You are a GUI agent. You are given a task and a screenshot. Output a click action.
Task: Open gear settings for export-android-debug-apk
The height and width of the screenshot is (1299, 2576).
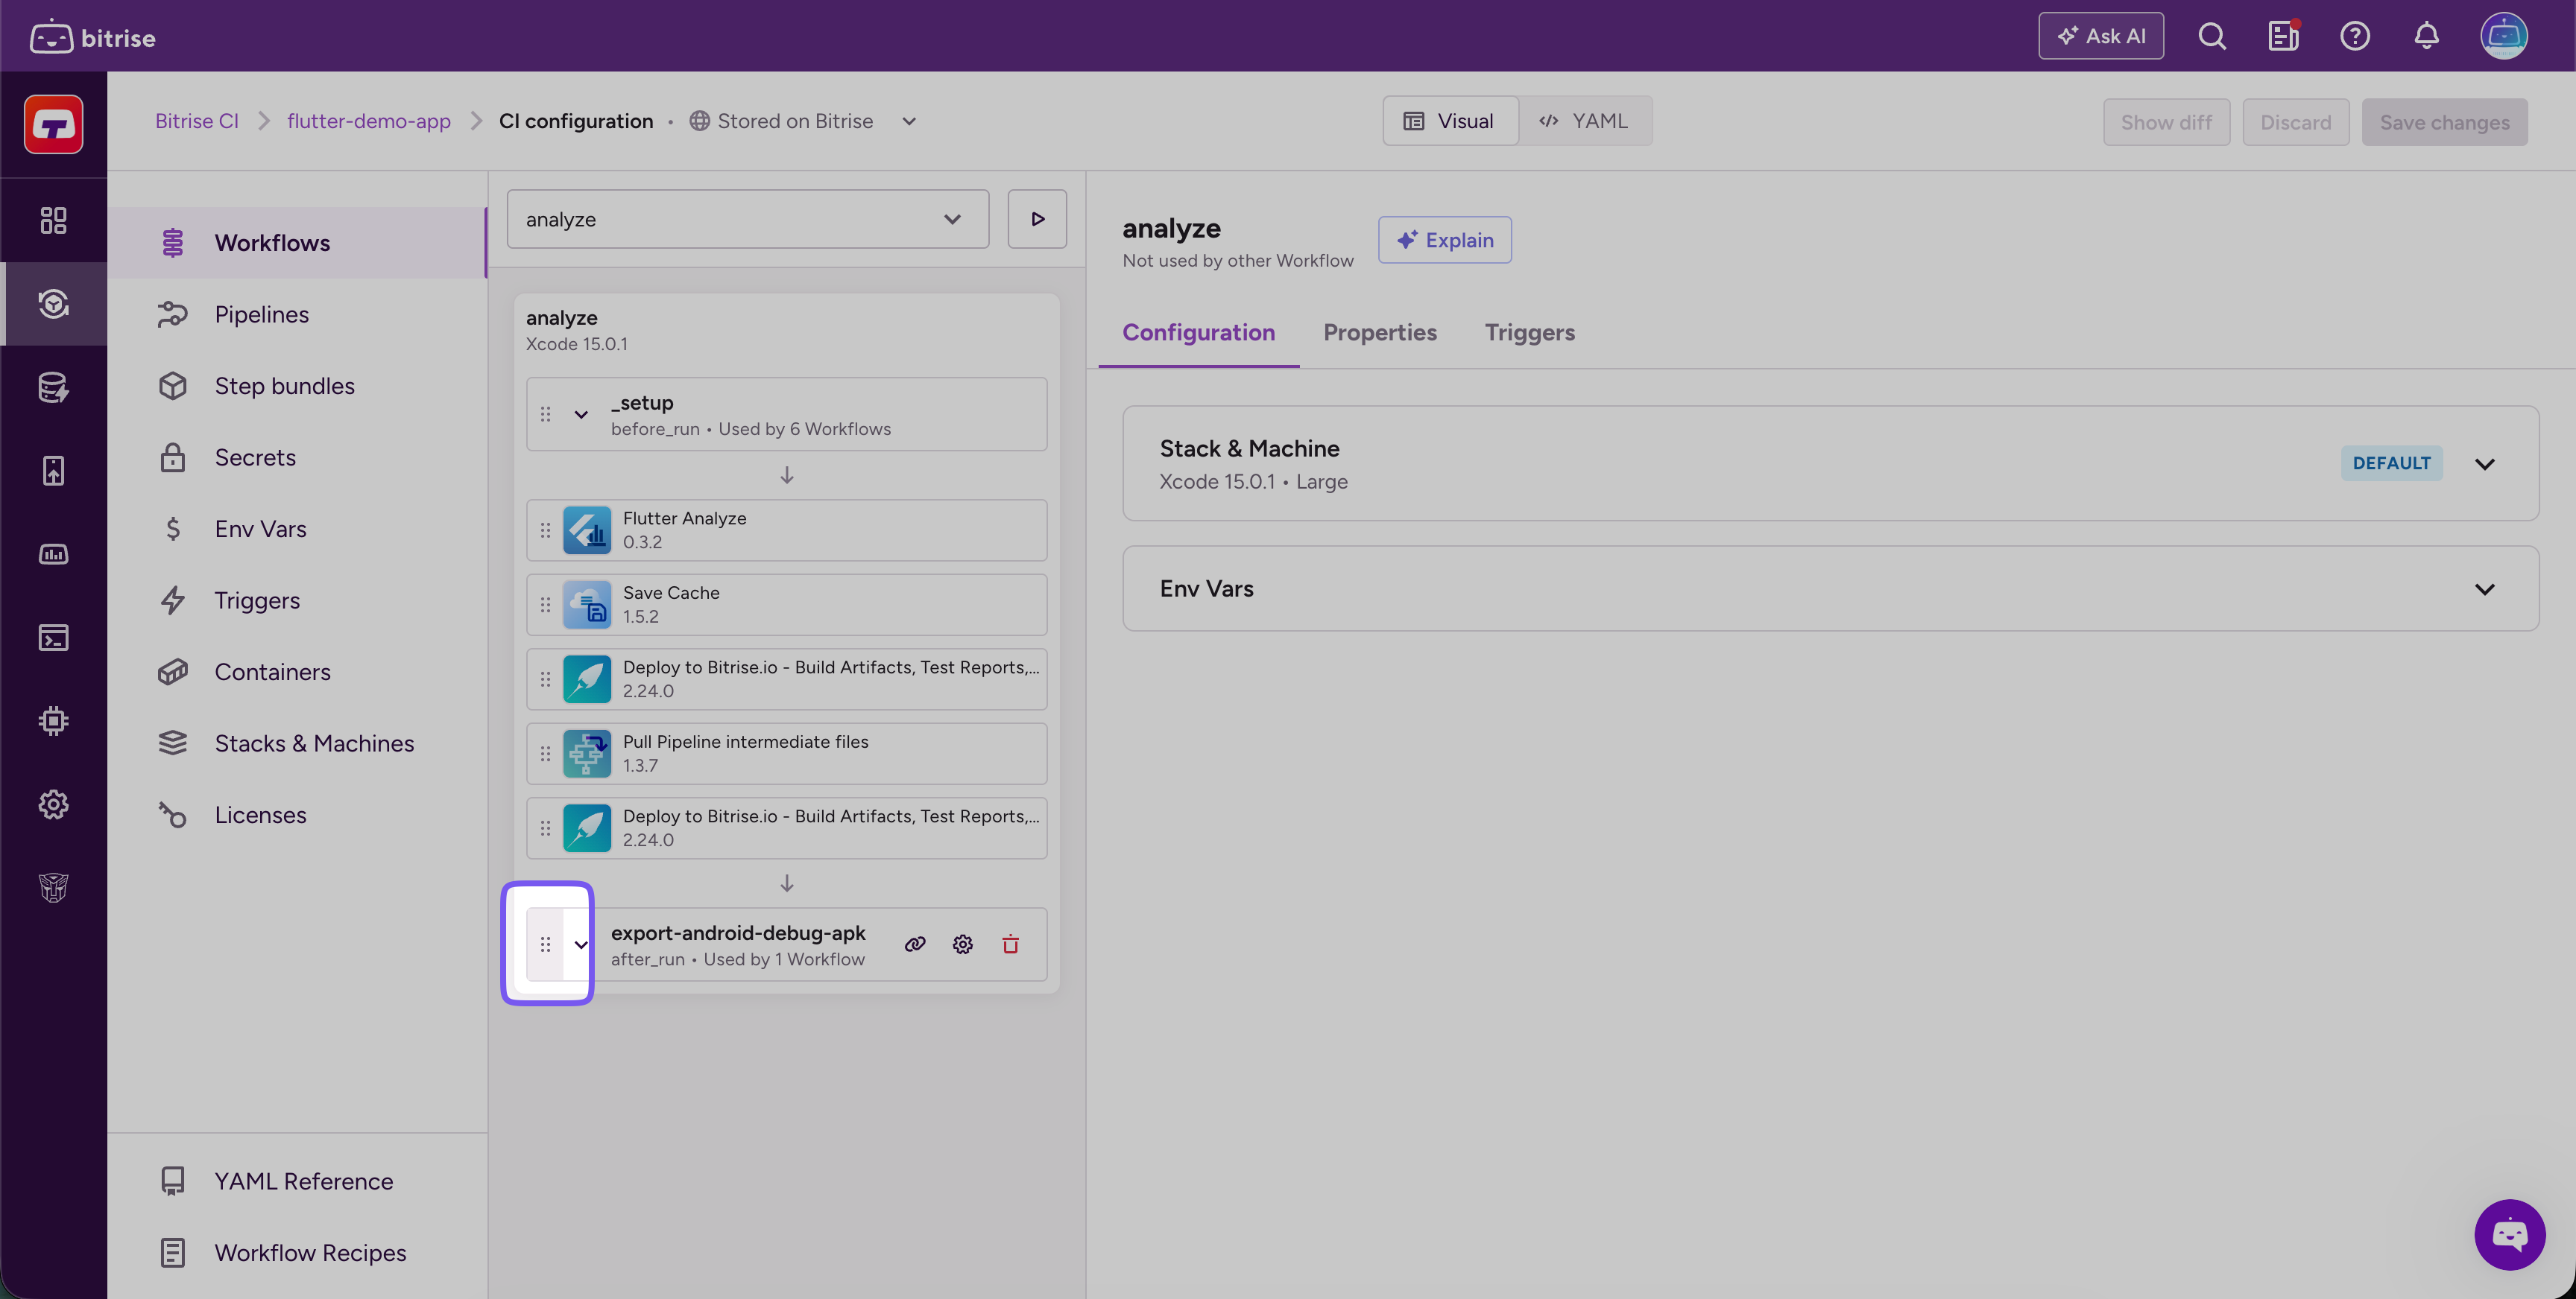click(963, 944)
